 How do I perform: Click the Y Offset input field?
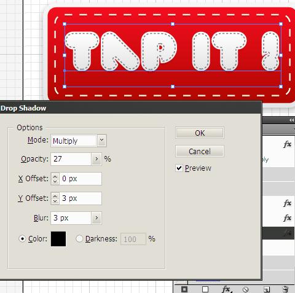coord(81,198)
